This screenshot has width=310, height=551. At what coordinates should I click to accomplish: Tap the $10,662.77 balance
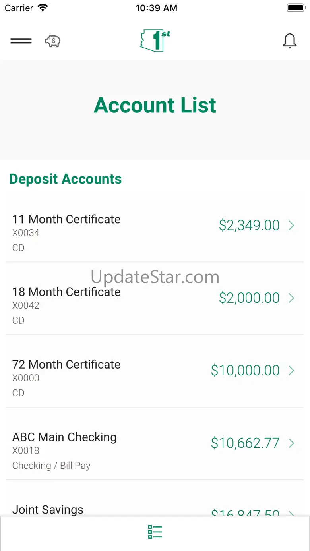pyautogui.click(x=245, y=443)
